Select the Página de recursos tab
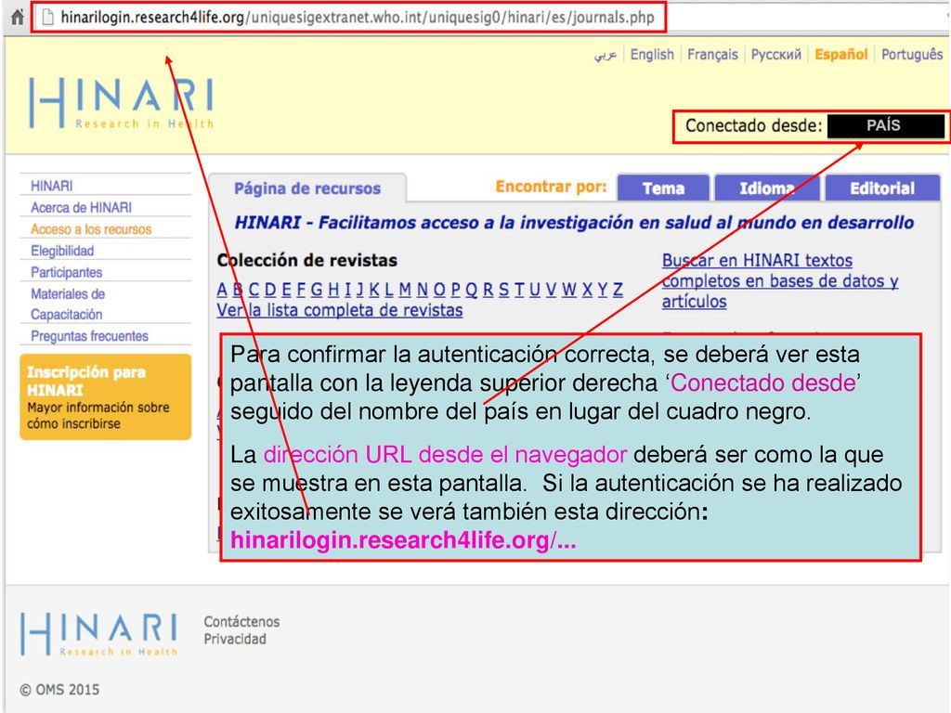 pos(307,188)
